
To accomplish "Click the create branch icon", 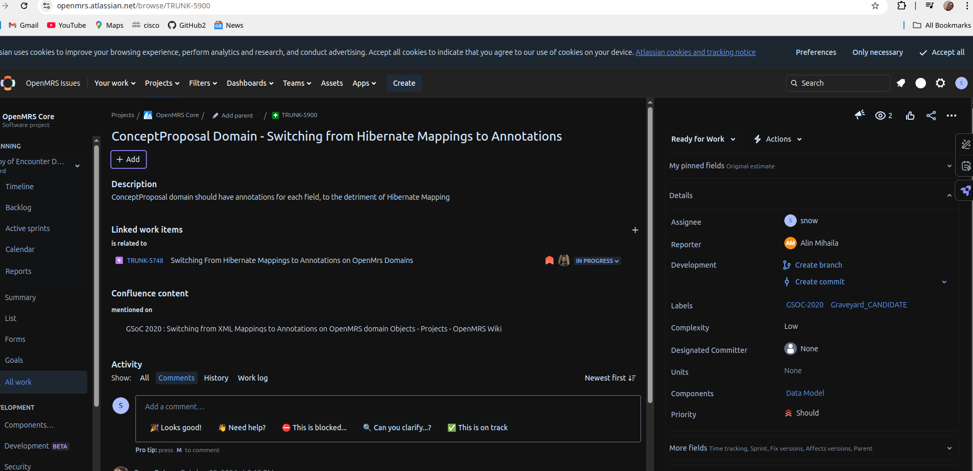I will tap(787, 265).
